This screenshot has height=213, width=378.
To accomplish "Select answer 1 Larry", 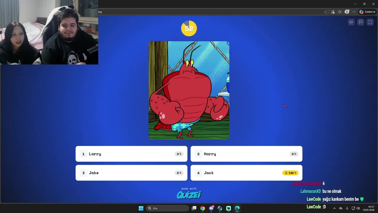I will pos(131,154).
